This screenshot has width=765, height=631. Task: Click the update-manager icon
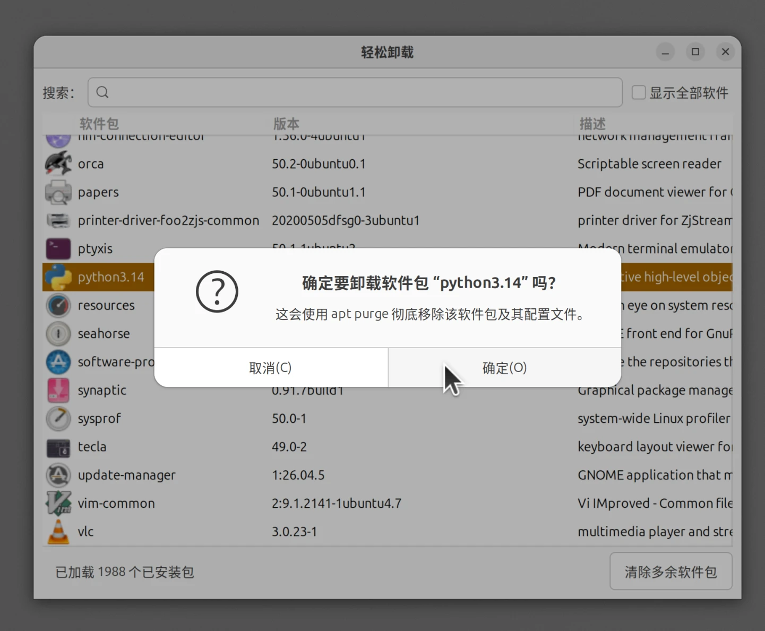(x=58, y=475)
